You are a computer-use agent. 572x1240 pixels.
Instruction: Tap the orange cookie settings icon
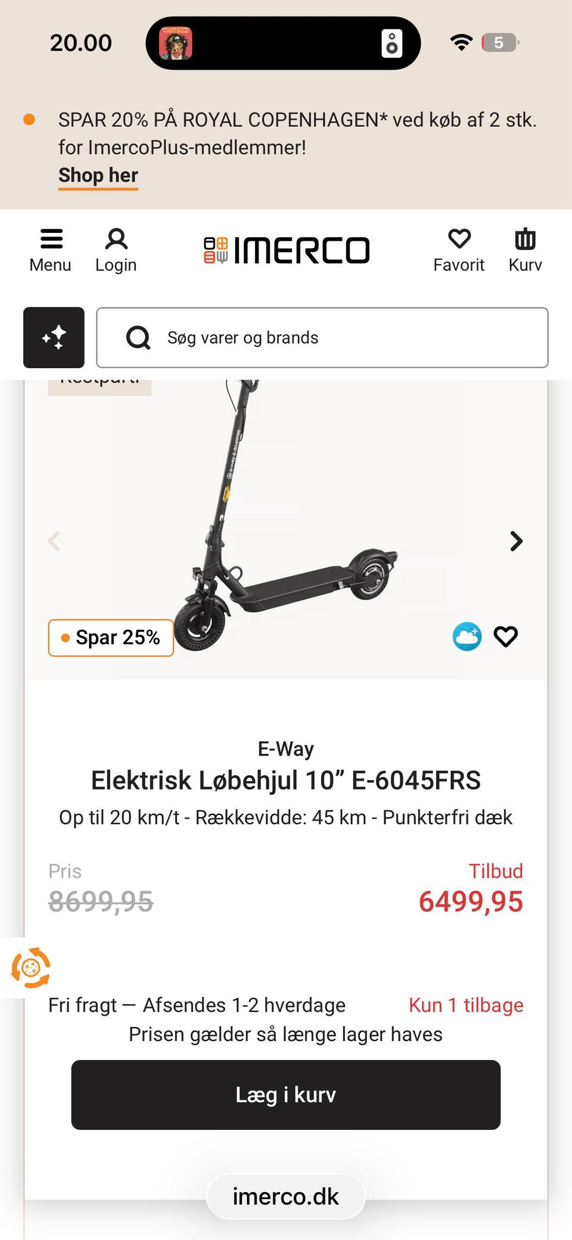click(x=30, y=968)
